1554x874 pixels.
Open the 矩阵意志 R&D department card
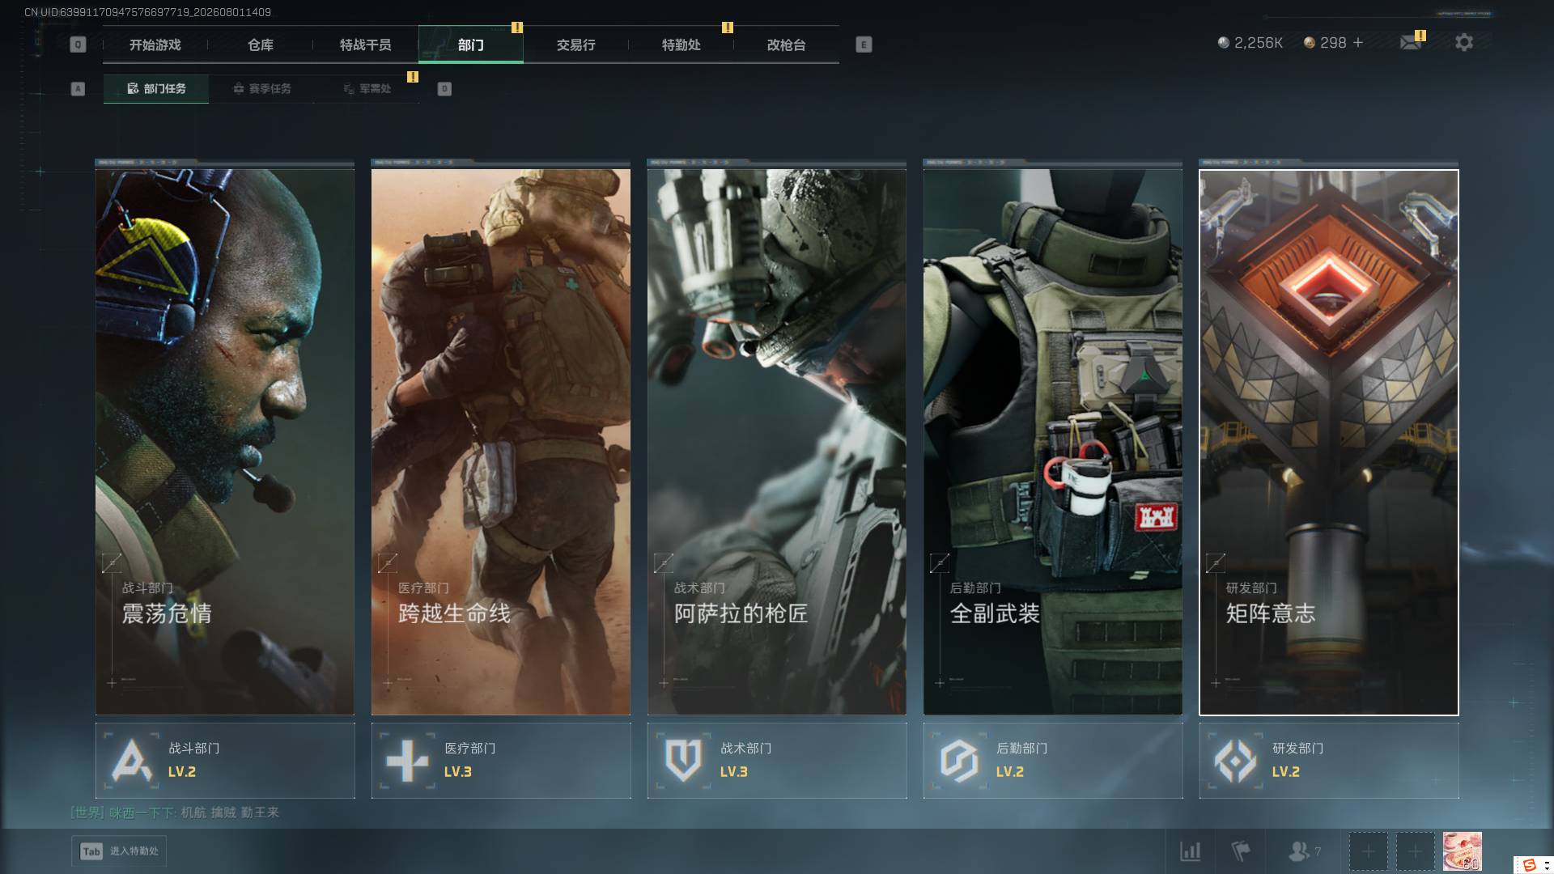click(x=1329, y=442)
